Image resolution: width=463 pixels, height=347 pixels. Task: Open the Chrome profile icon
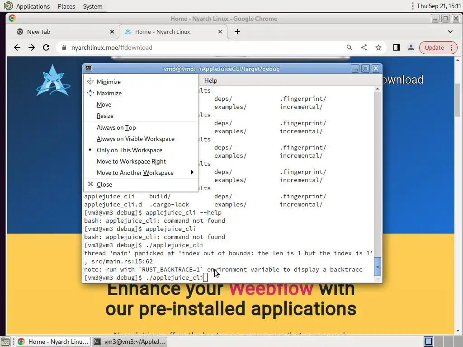[x=411, y=47]
